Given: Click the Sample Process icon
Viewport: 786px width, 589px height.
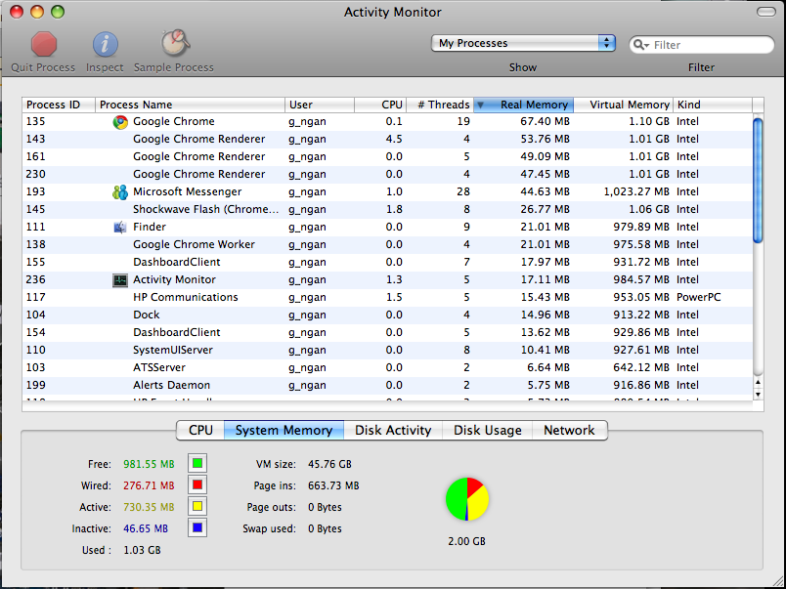Looking at the screenshot, I should [175, 44].
